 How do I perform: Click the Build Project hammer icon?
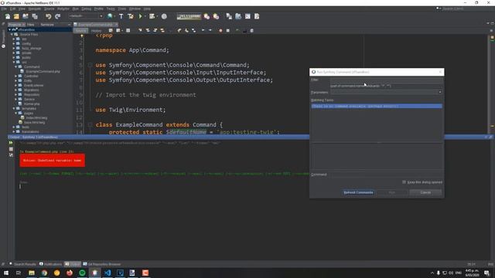coord(121,16)
